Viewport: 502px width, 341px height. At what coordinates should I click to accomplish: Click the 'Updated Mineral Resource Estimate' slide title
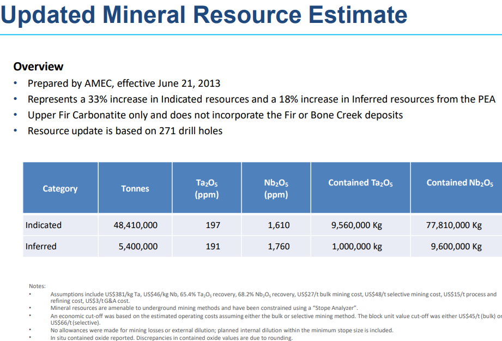[204, 15]
